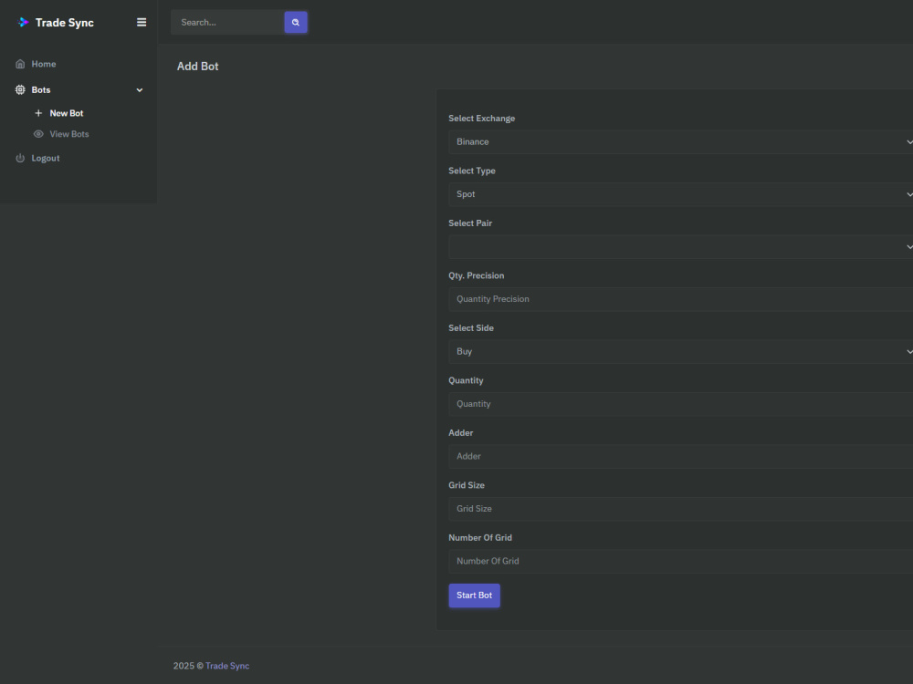
Task: Click the Start Bot button
Action: (474, 595)
